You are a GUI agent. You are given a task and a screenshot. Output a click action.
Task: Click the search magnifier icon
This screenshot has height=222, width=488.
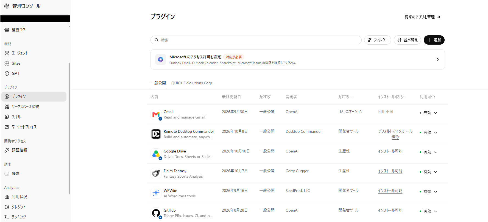pos(157,40)
